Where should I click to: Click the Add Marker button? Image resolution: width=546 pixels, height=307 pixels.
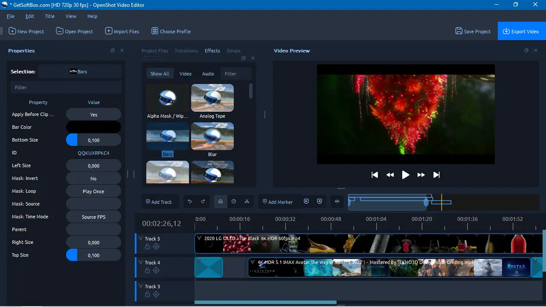coord(278,202)
